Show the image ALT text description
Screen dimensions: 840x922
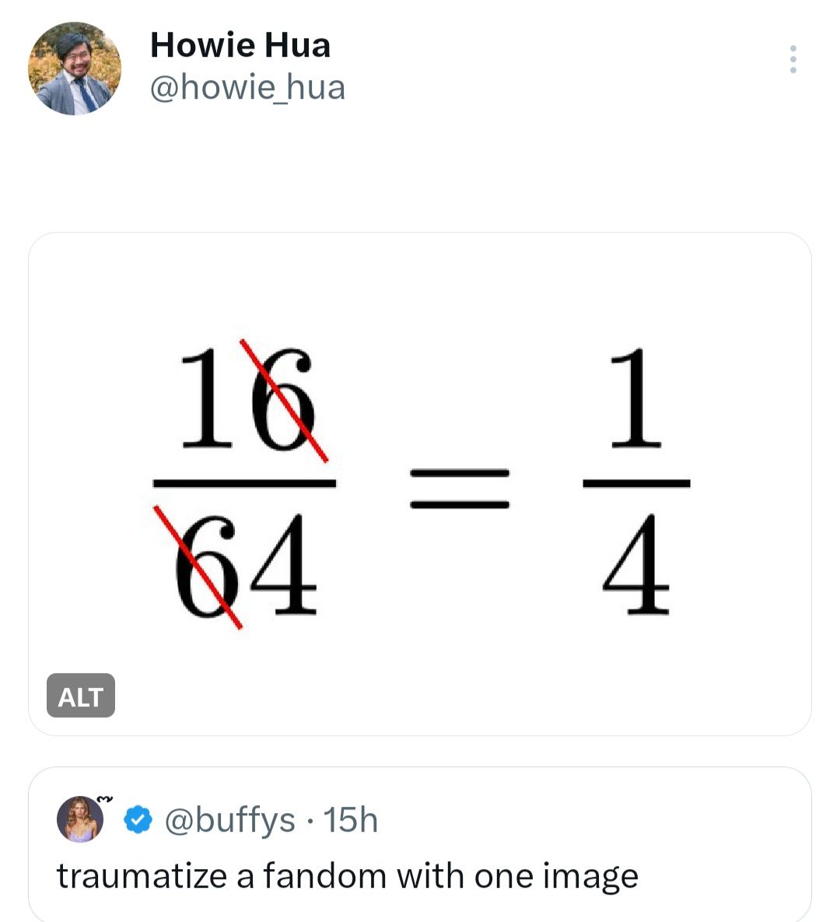click(x=81, y=696)
